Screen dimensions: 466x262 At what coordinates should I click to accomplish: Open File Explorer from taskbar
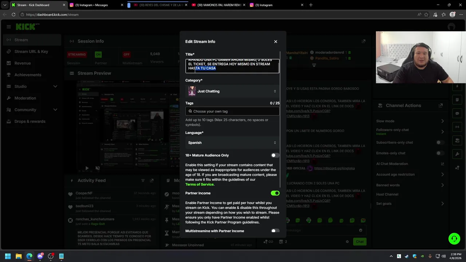pyautogui.click(x=19, y=256)
